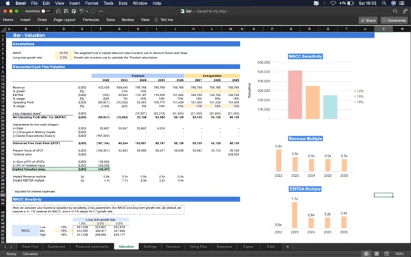Click the Save icon in quick access toolbar
The width and height of the screenshot is (411, 257).
click(66, 11)
